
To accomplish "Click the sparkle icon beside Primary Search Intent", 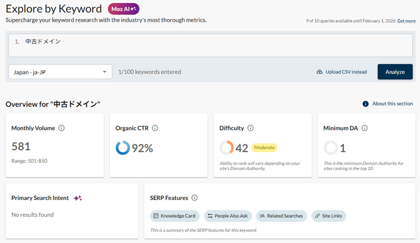I will pos(78,198).
